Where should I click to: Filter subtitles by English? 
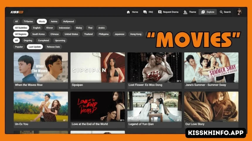click(x=37, y=28)
